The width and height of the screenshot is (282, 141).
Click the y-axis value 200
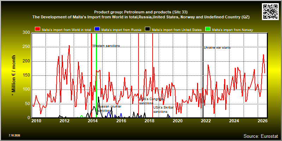pos(26,61)
